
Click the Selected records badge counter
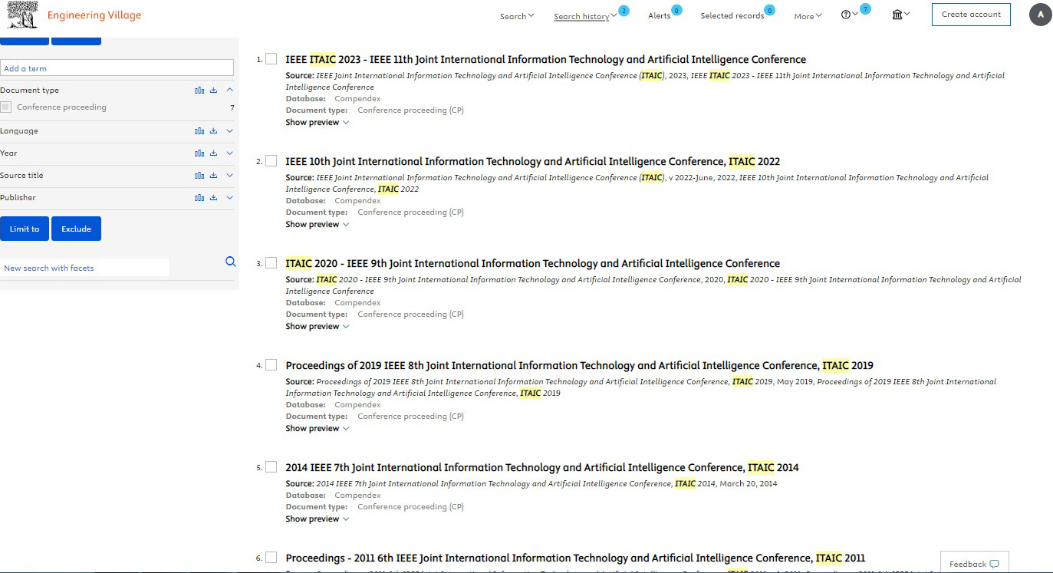click(x=769, y=11)
